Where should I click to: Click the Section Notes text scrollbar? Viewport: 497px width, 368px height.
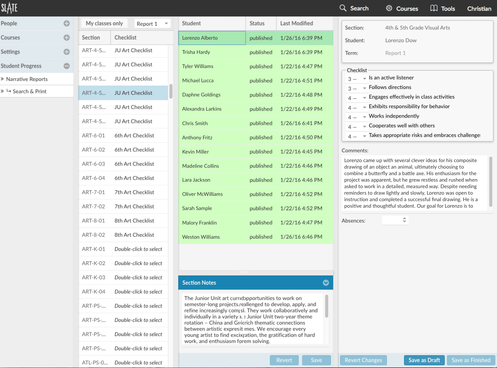327,306
